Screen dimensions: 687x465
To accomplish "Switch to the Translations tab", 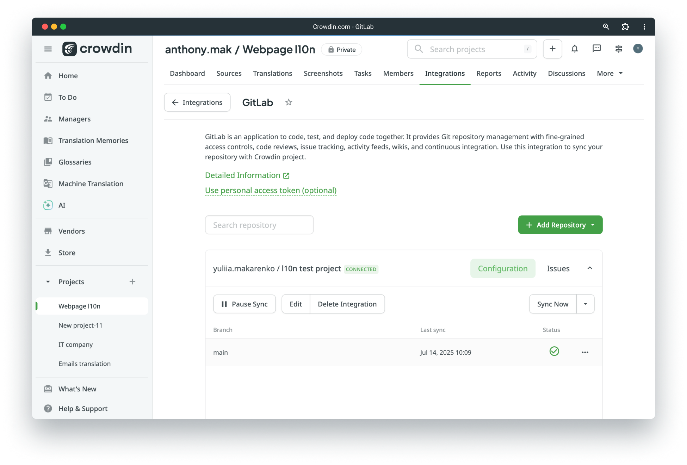I will tap(273, 73).
